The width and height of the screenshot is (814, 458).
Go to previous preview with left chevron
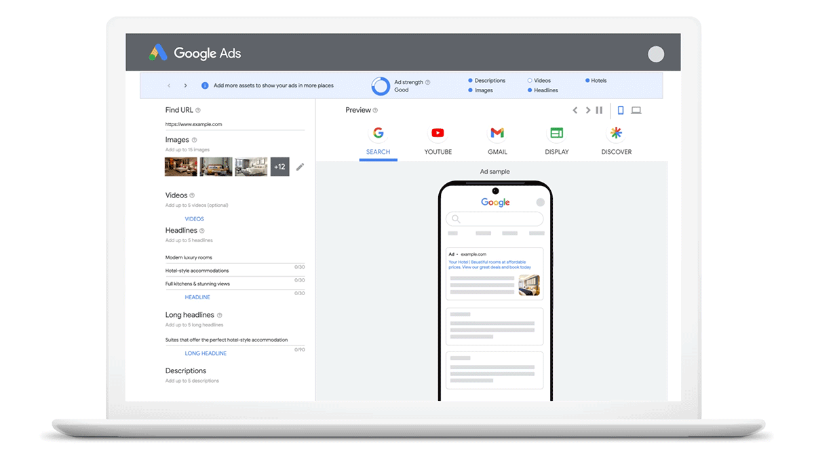coord(575,110)
